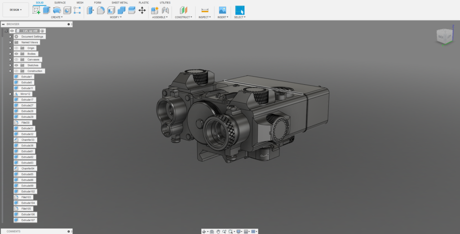Screen dimensions: 460x234
Task: Open the SHEET METAL tab
Action: coord(119,3)
